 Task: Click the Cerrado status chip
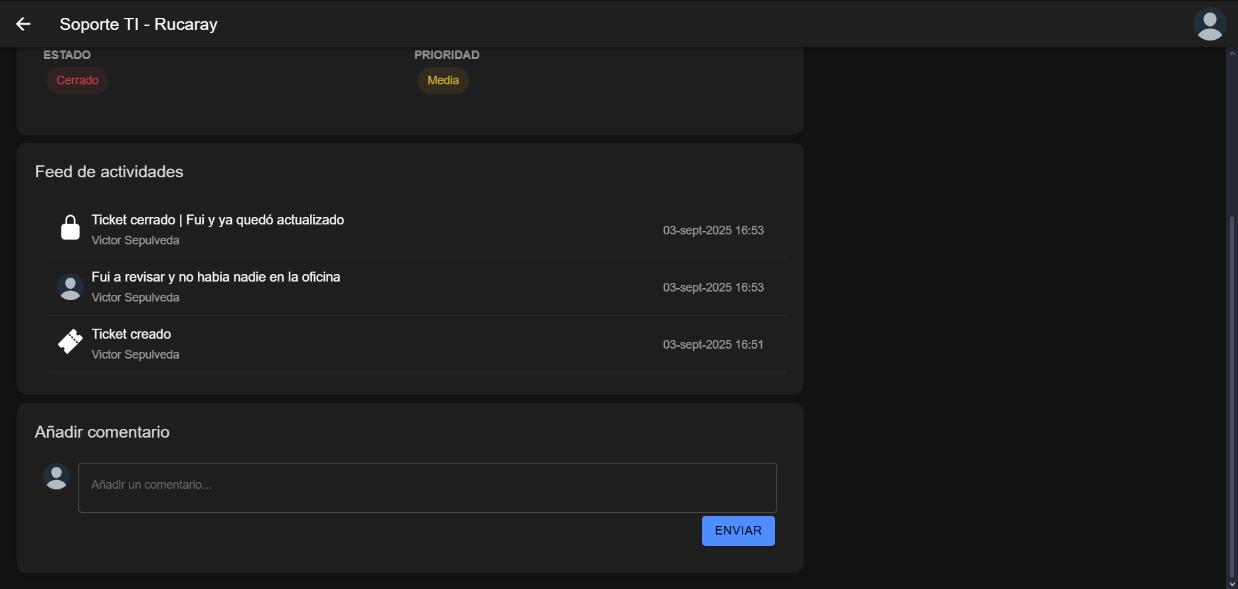[x=77, y=80]
